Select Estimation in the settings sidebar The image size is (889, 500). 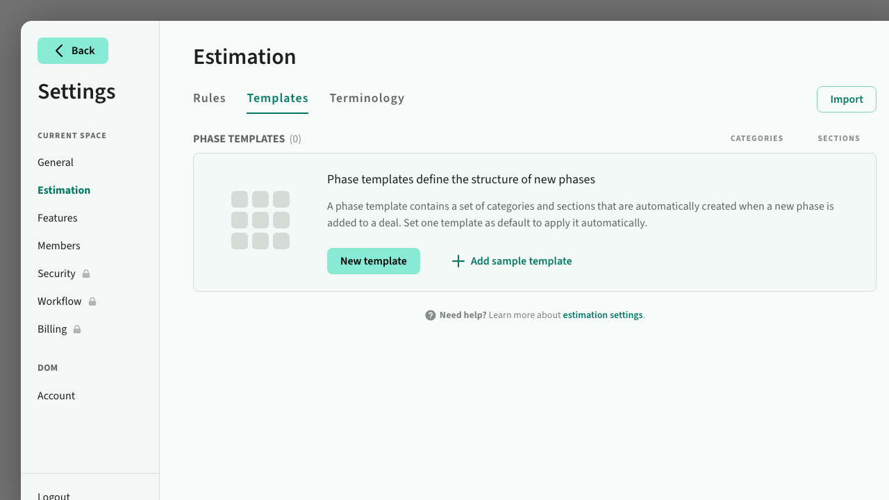point(64,190)
